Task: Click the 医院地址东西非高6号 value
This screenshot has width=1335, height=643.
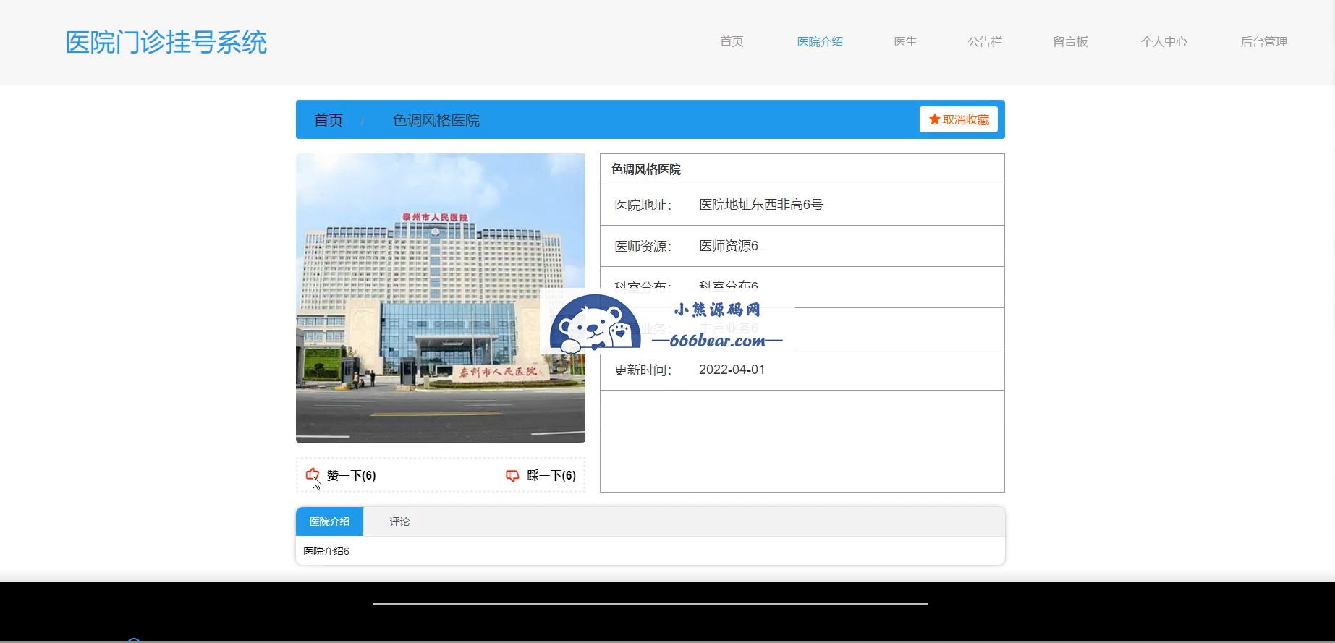Action: click(761, 205)
